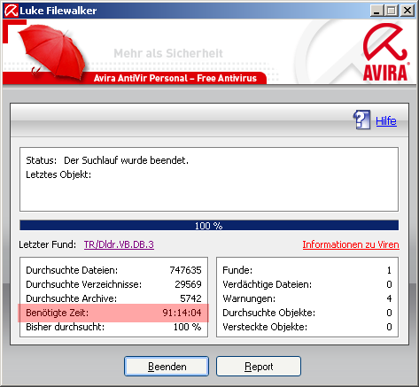The image size is (419, 387).
Task: Click the Funde count 1
Action: tap(389, 270)
